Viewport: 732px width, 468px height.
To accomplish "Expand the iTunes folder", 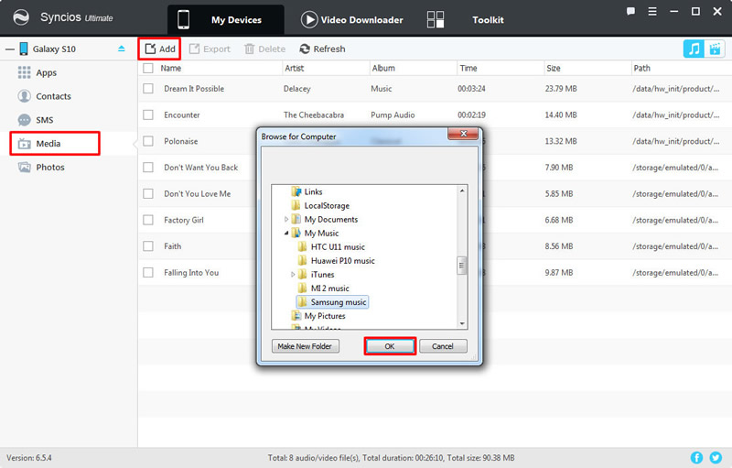I will click(x=293, y=274).
